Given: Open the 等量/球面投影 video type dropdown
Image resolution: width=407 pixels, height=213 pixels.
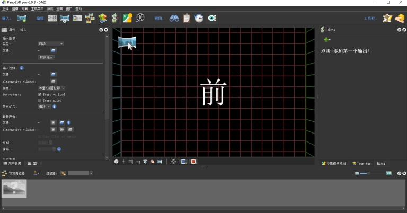Looking at the screenshot, I should tap(51, 88).
